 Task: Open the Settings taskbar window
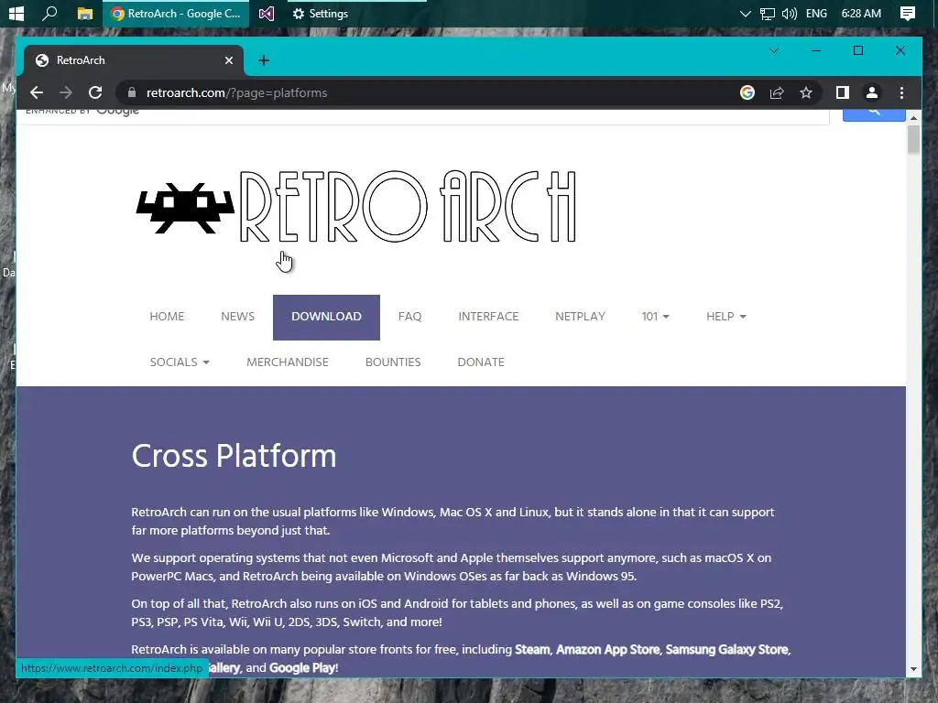coord(320,13)
